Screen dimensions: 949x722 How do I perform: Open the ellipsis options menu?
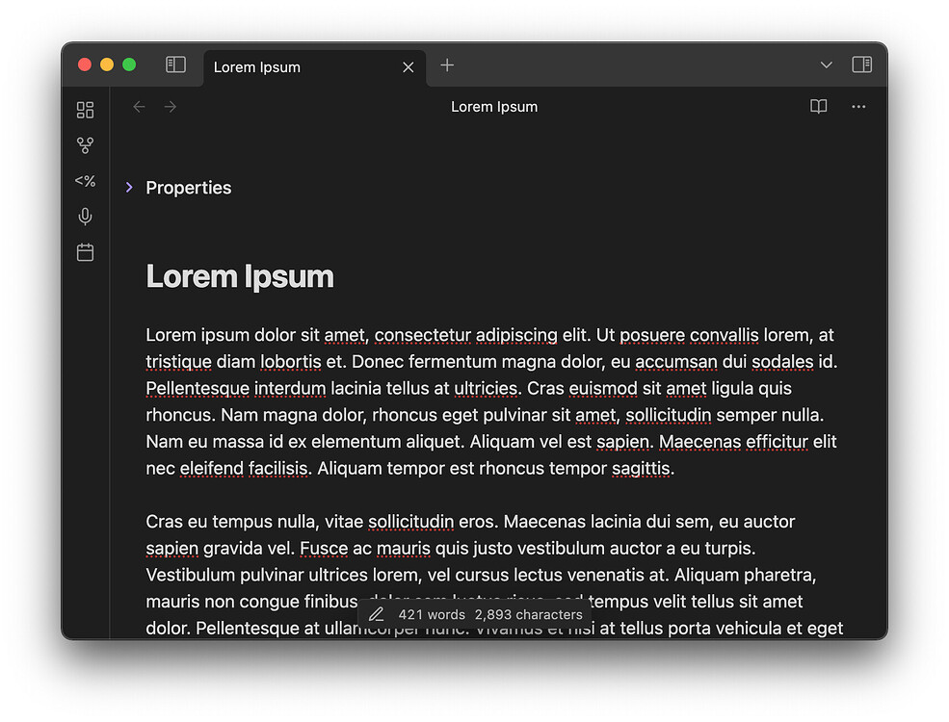858,107
